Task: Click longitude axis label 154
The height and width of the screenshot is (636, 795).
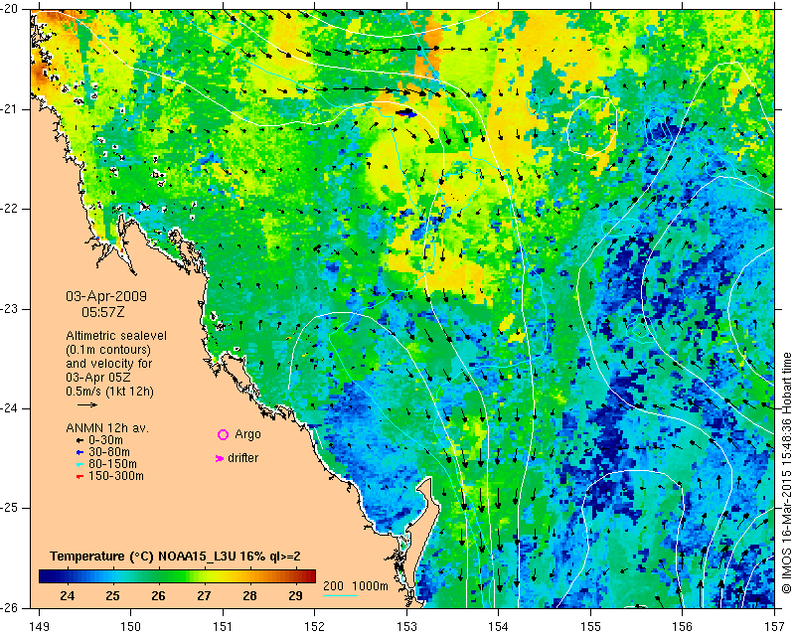Action: pos(499,627)
